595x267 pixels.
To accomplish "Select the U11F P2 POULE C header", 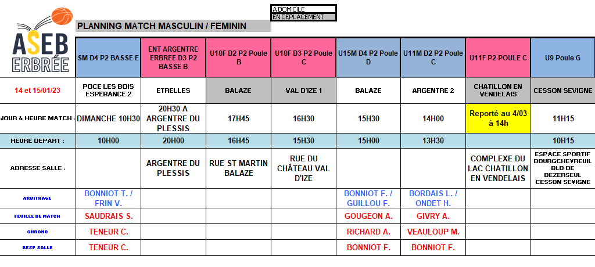I will point(498,57).
